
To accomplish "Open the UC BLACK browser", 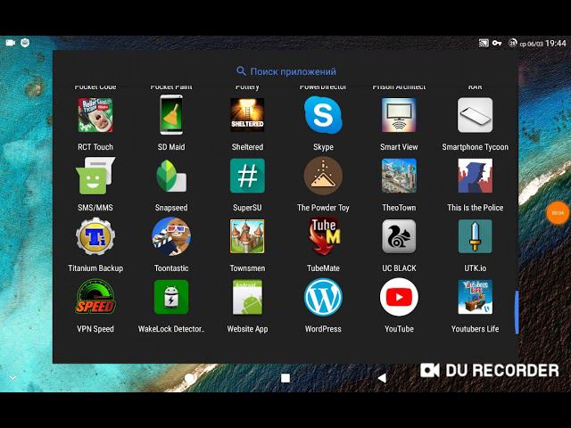I will 399,236.
